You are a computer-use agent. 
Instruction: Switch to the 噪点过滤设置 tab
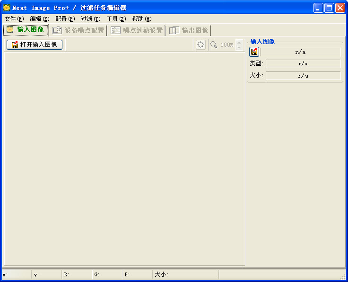point(137,30)
